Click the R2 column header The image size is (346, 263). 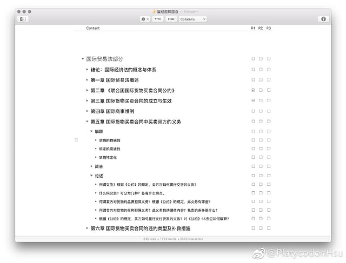(x=261, y=28)
